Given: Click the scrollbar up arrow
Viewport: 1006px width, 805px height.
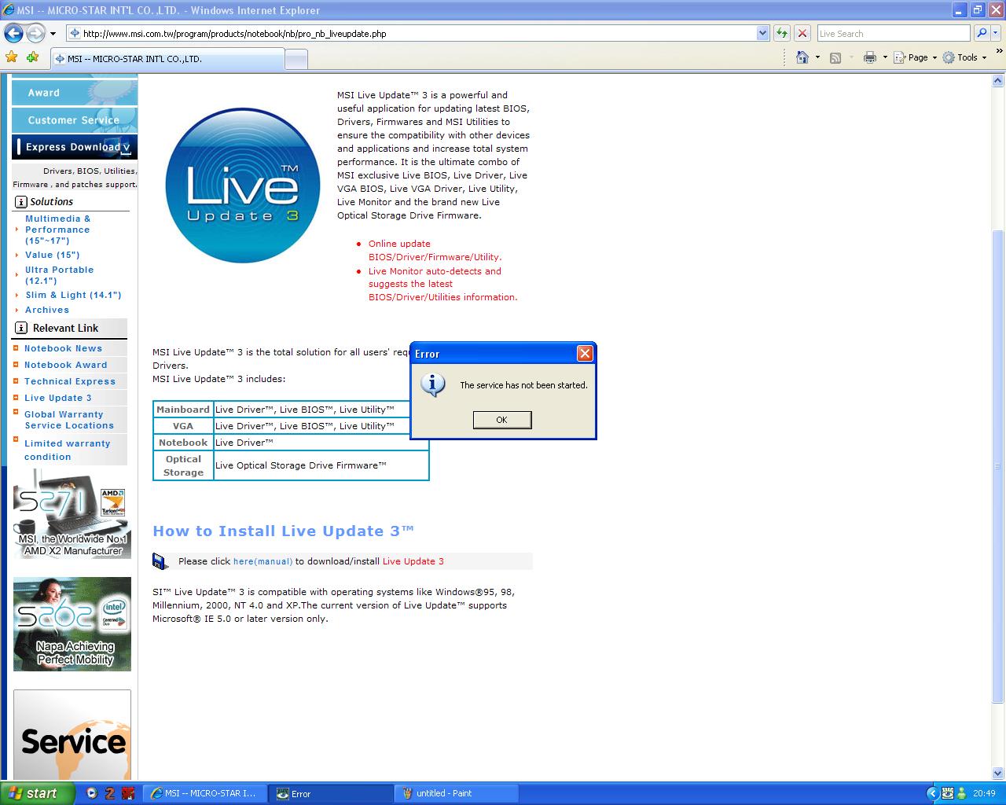Looking at the screenshot, I should (x=998, y=80).
